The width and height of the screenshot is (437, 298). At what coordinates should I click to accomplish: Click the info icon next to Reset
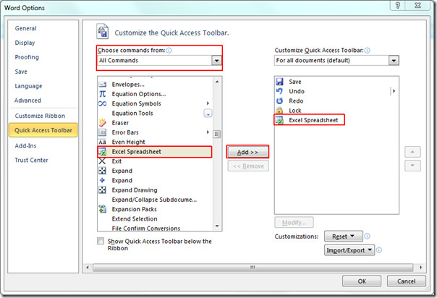click(368, 237)
